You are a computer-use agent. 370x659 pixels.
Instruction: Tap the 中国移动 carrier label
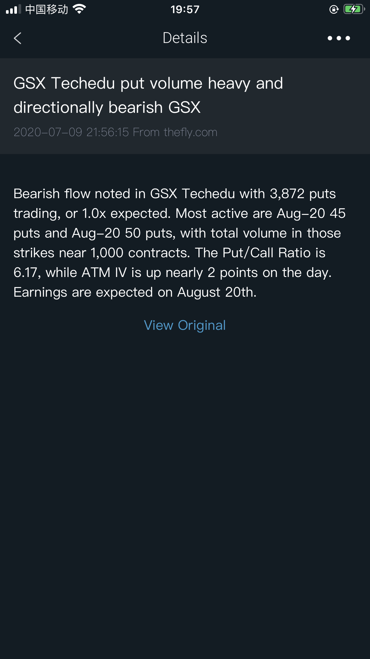tap(47, 10)
